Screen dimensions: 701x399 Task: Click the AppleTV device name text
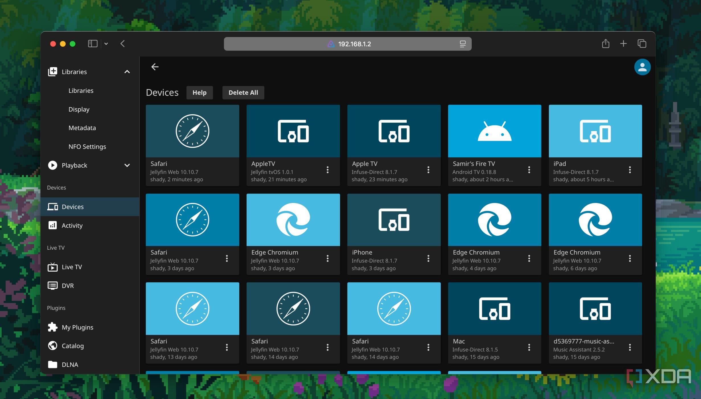pos(263,164)
